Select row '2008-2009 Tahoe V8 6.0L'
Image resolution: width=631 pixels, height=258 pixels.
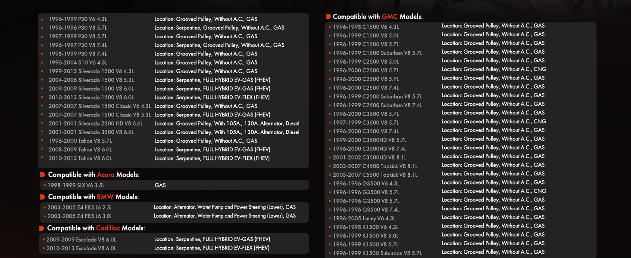point(80,150)
